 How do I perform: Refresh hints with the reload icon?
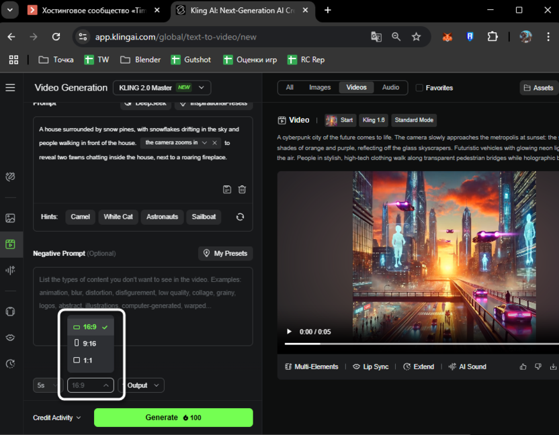(x=240, y=217)
